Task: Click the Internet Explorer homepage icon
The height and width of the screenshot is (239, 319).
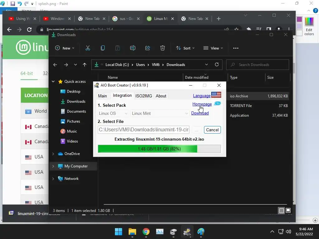Action: pyautogui.click(x=217, y=103)
